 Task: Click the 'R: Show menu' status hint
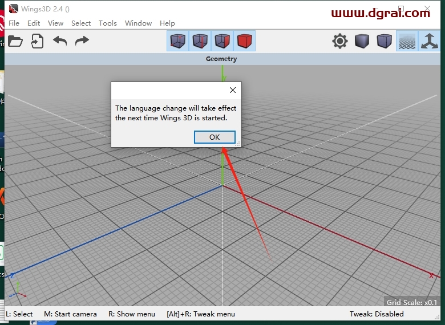(x=132, y=314)
